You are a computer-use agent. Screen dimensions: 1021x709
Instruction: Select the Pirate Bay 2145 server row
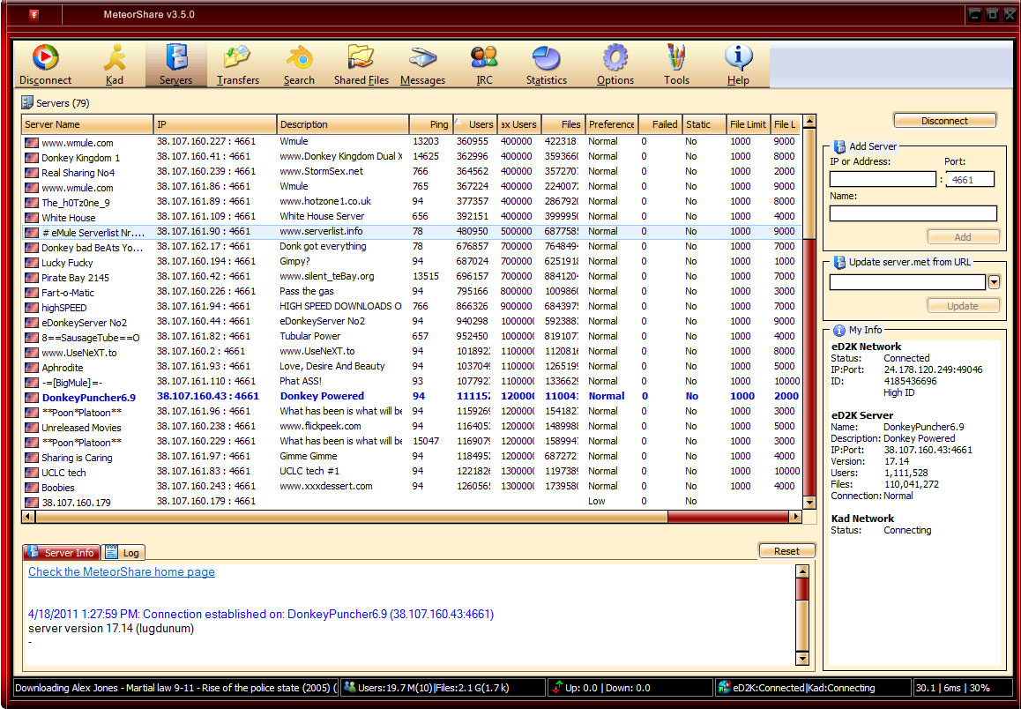(76, 278)
